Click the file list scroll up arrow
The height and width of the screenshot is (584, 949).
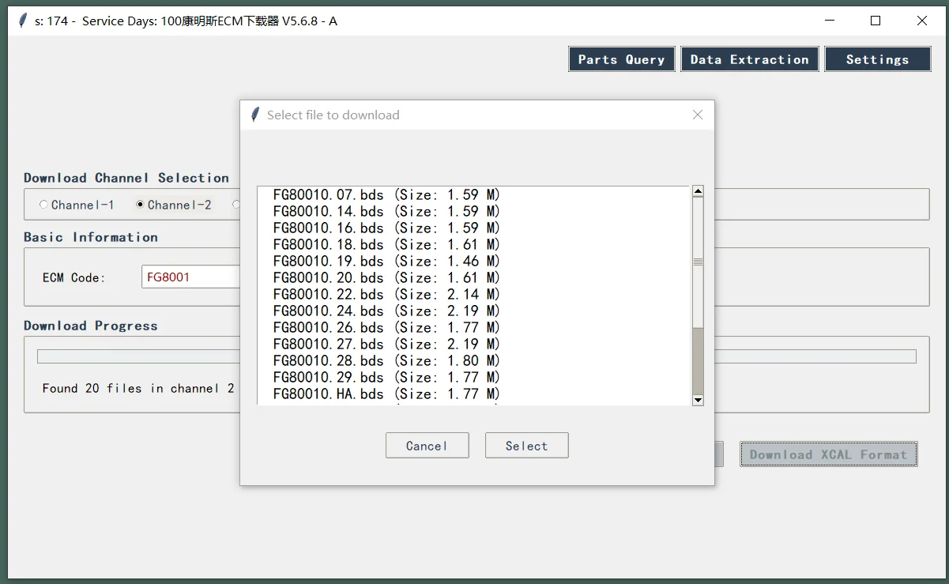(698, 191)
